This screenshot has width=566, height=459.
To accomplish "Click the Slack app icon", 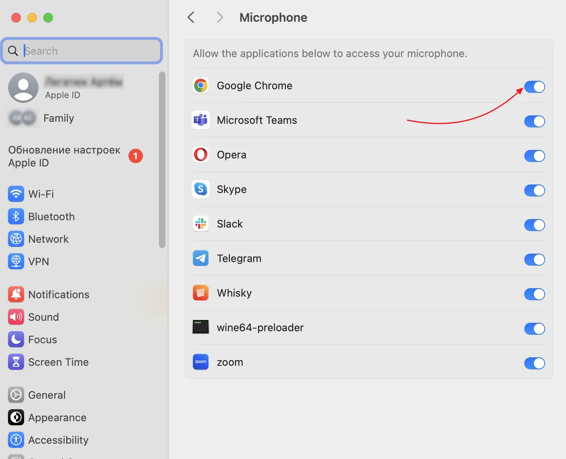I will tap(201, 224).
